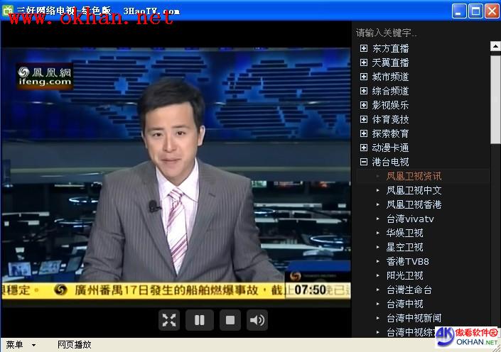Open the 菜单 dropdown menu
Screen dimensions: 501x352
pyautogui.click(x=21, y=345)
